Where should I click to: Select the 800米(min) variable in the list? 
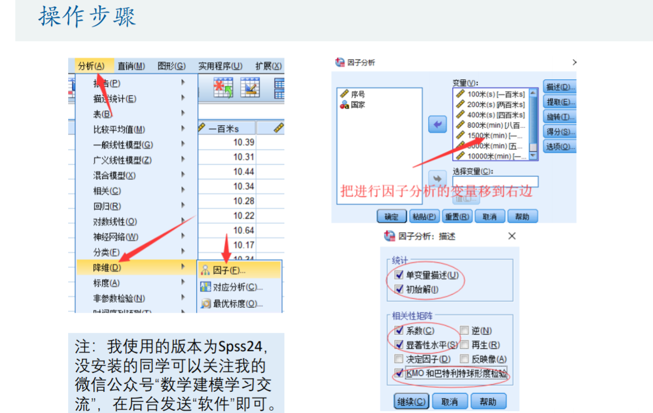pyautogui.click(x=491, y=125)
